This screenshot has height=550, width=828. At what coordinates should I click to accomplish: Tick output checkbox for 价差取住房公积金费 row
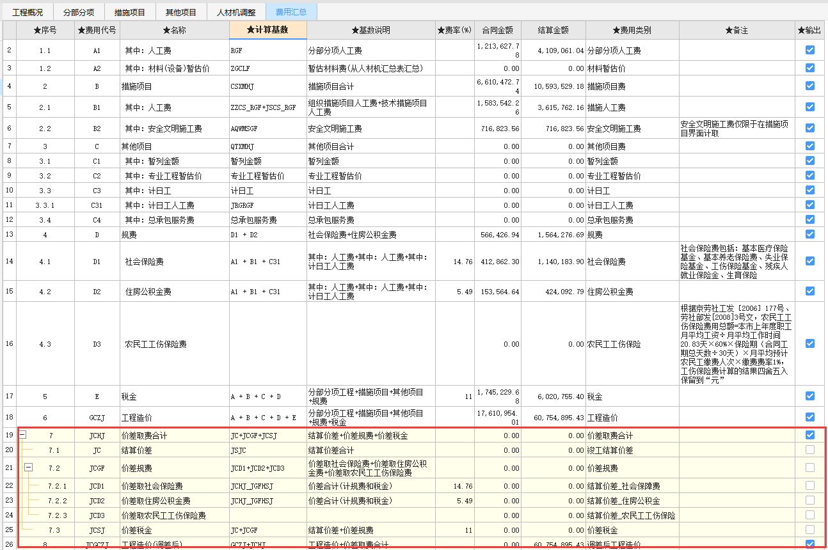pyautogui.click(x=810, y=500)
